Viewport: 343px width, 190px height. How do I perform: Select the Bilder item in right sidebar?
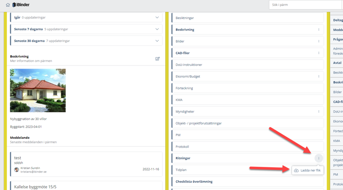tap(337, 92)
